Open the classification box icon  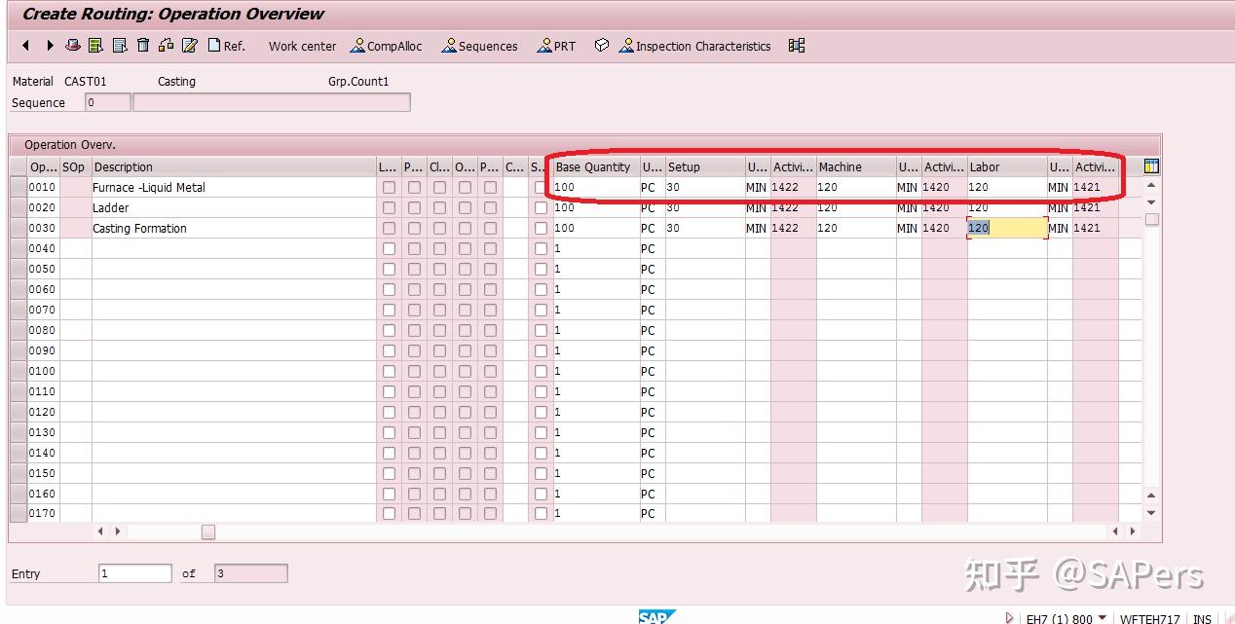601,45
